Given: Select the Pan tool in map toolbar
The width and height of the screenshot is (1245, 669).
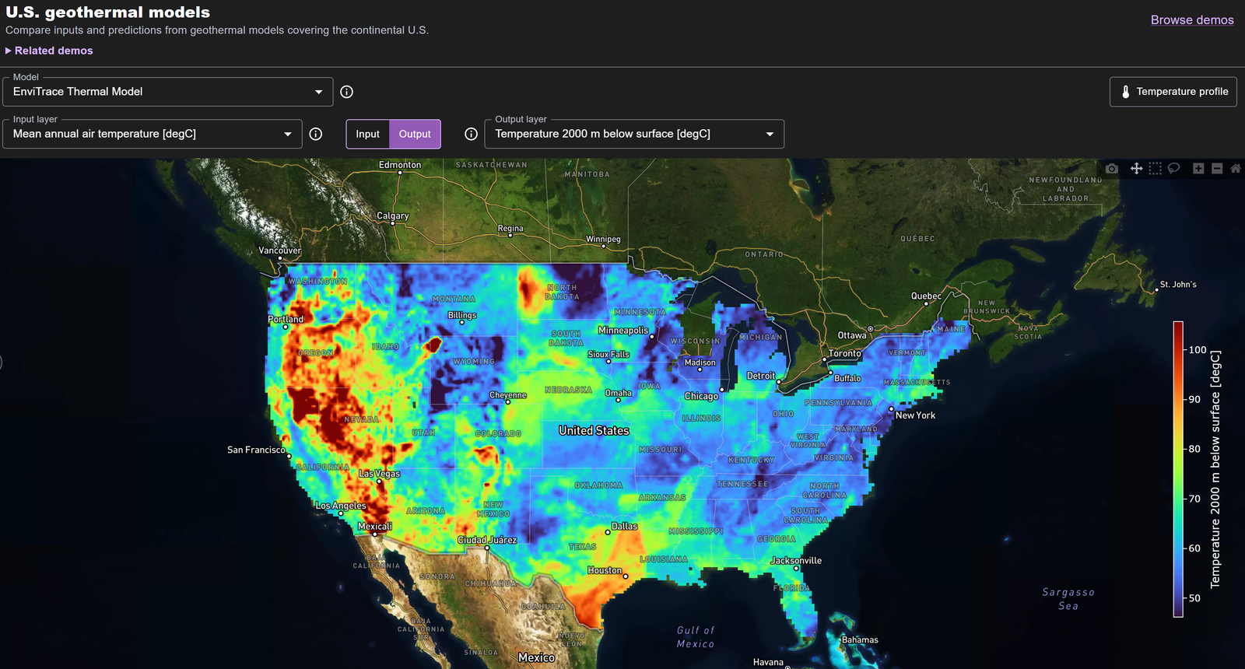Looking at the screenshot, I should point(1136,169).
